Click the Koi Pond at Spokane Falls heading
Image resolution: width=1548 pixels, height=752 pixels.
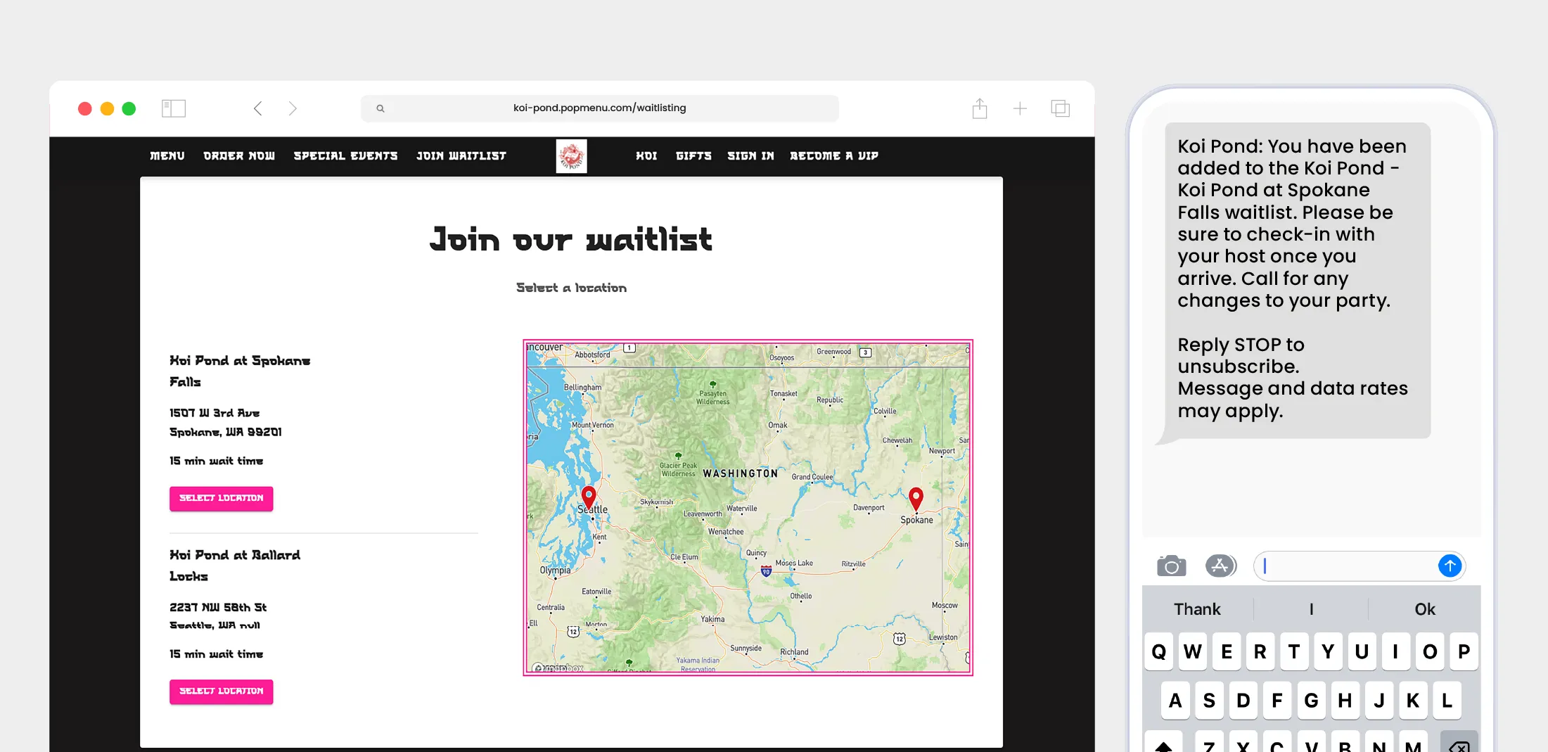[240, 371]
